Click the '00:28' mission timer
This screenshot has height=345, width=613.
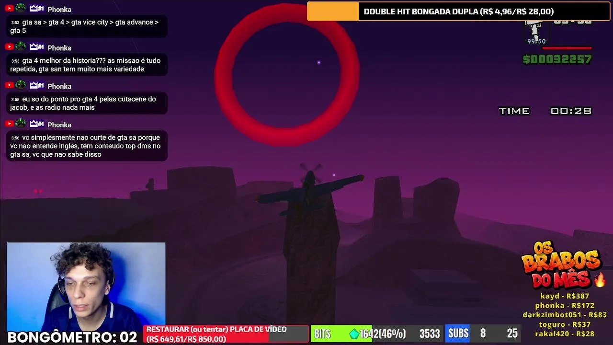click(x=571, y=111)
